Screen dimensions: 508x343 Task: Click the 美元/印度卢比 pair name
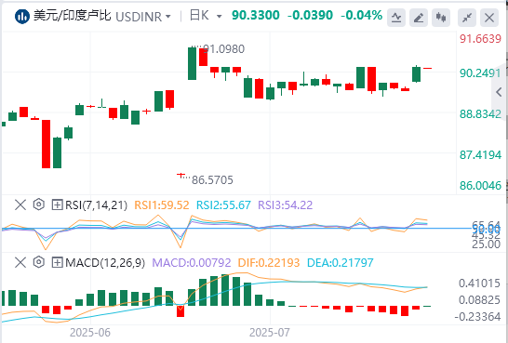point(73,16)
